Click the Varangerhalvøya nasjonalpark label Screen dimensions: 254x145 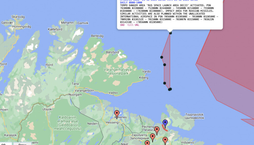[116, 71]
